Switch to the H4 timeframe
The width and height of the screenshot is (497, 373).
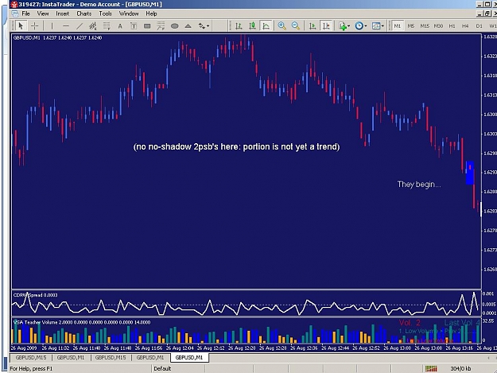click(x=465, y=26)
